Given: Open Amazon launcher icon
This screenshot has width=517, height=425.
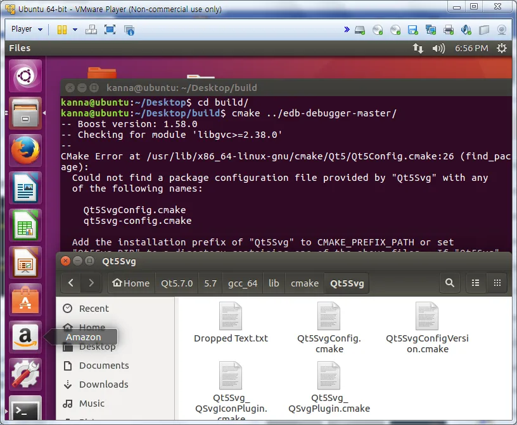Looking at the screenshot, I should click(x=25, y=336).
